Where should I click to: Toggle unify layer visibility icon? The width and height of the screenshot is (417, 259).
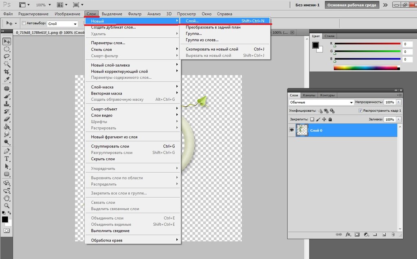coord(326,111)
